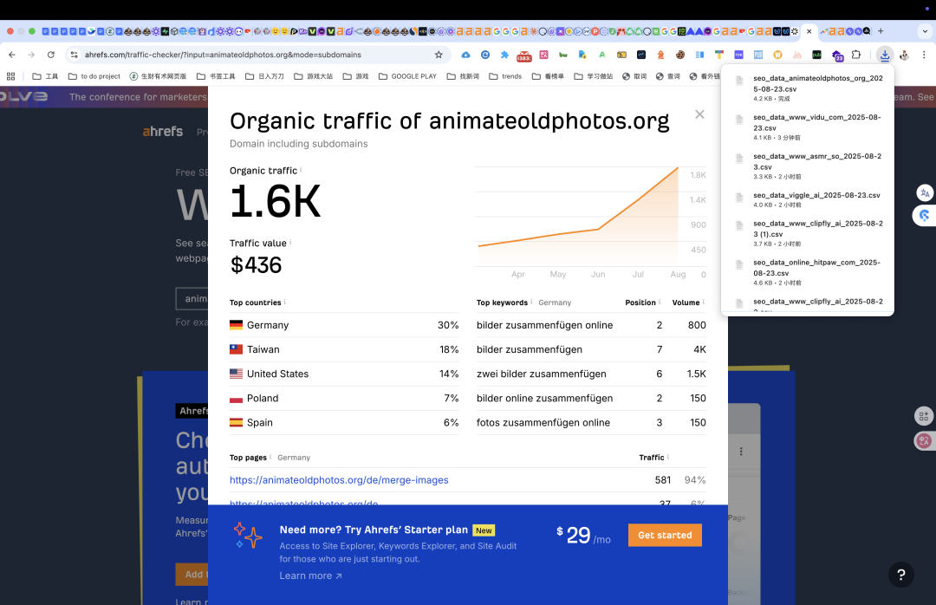Image resolution: width=936 pixels, height=605 pixels.
Task: Follow the Learn more link
Action: [x=310, y=576]
